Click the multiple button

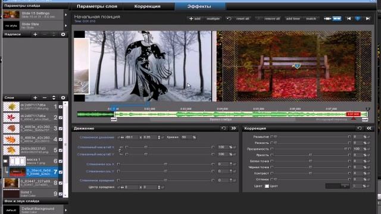(x=213, y=18)
